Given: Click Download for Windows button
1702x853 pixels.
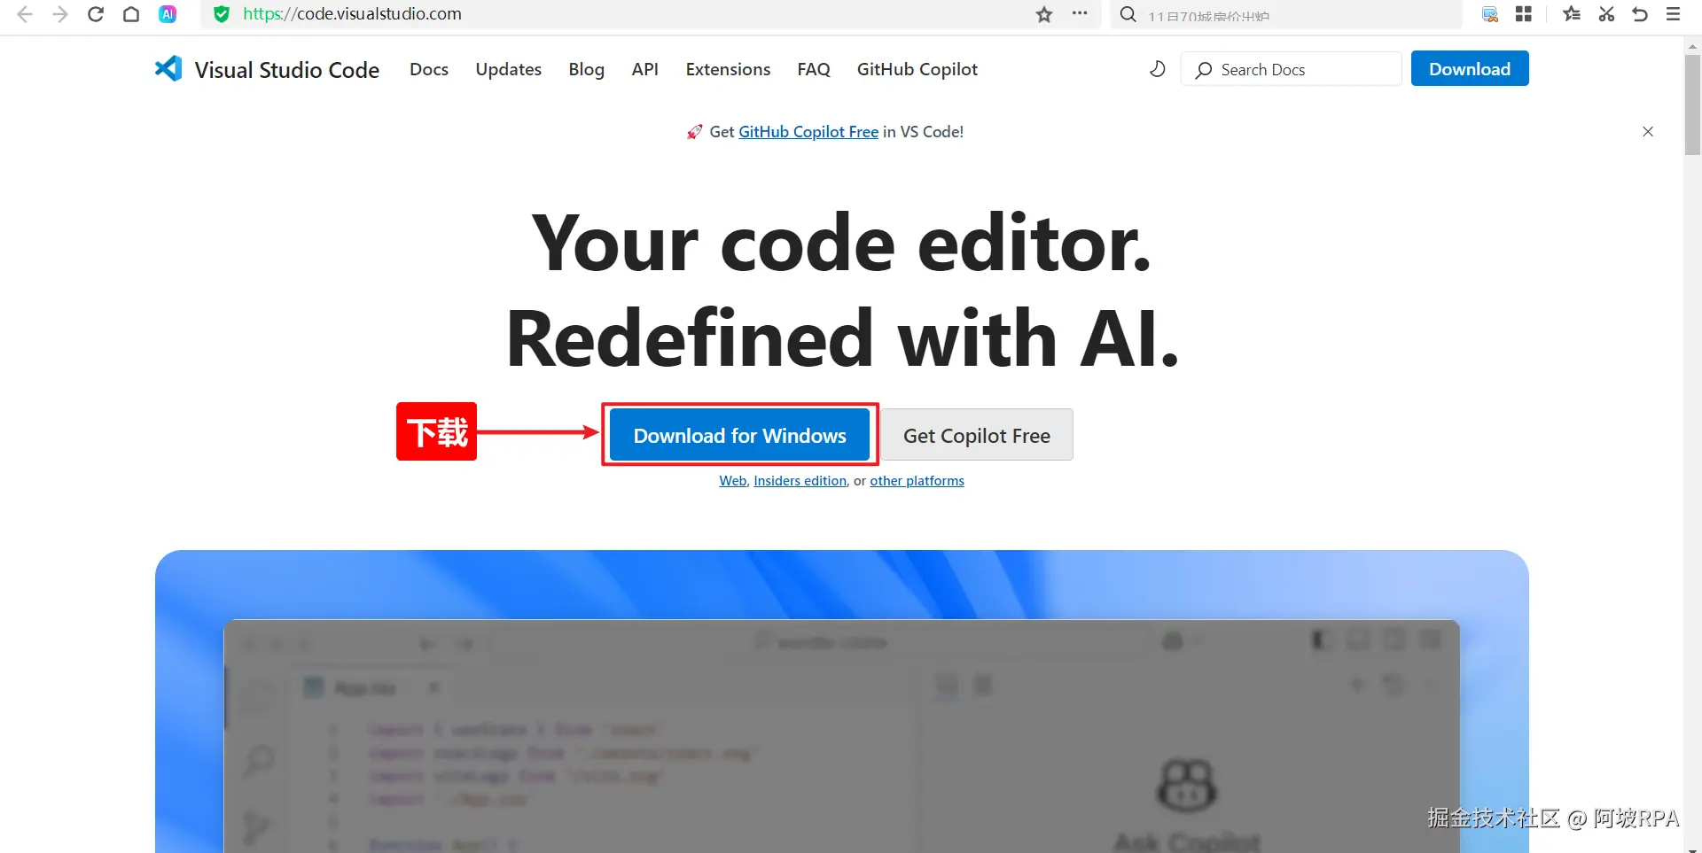Looking at the screenshot, I should pyautogui.click(x=740, y=435).
